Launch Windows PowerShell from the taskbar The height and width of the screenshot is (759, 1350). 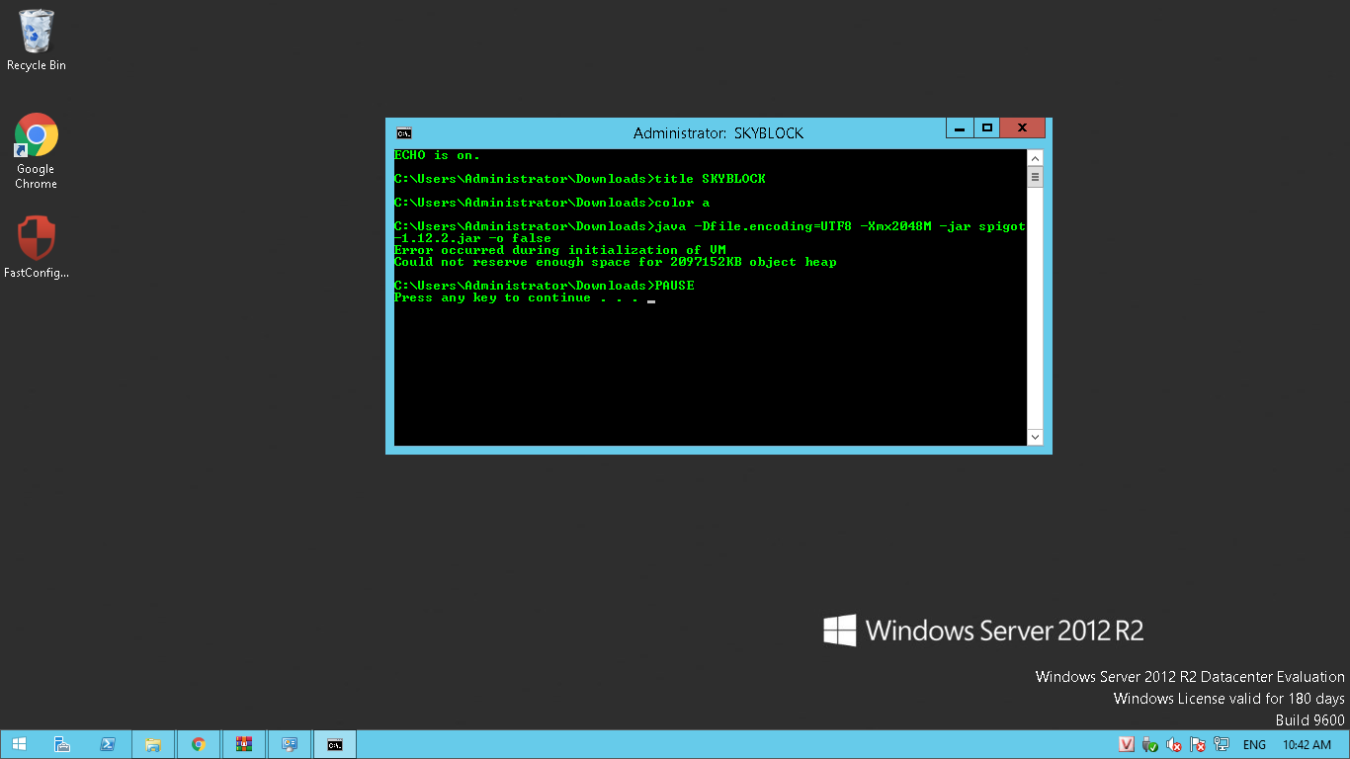click(108, 744)
